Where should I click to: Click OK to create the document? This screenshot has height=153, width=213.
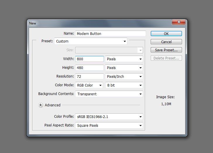166,34
